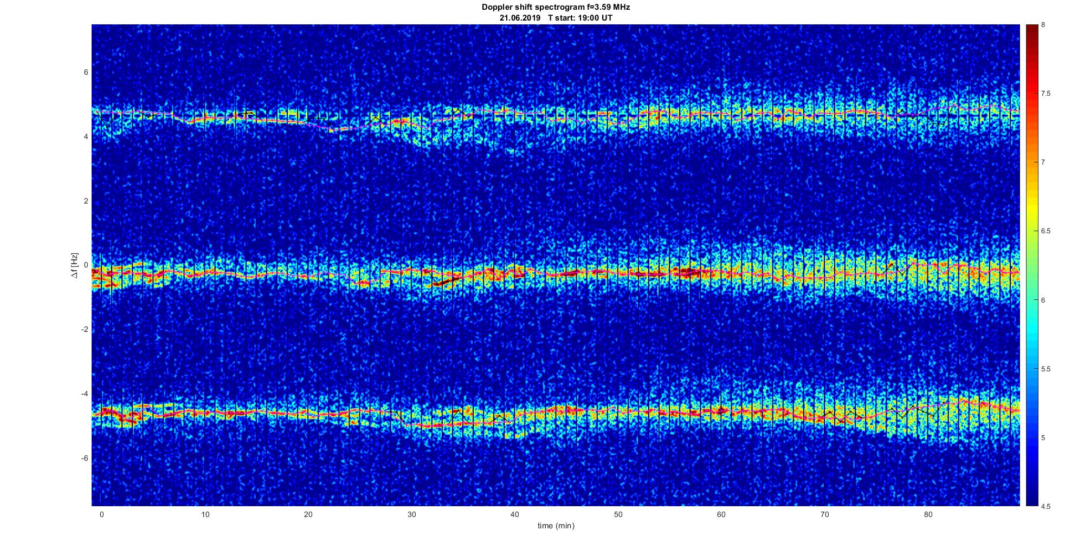The height and width of the screenshot is (543, 1084).
Task: Click x-axis tick label '50'
Action: pyautogui.click(x=618, y=514)
